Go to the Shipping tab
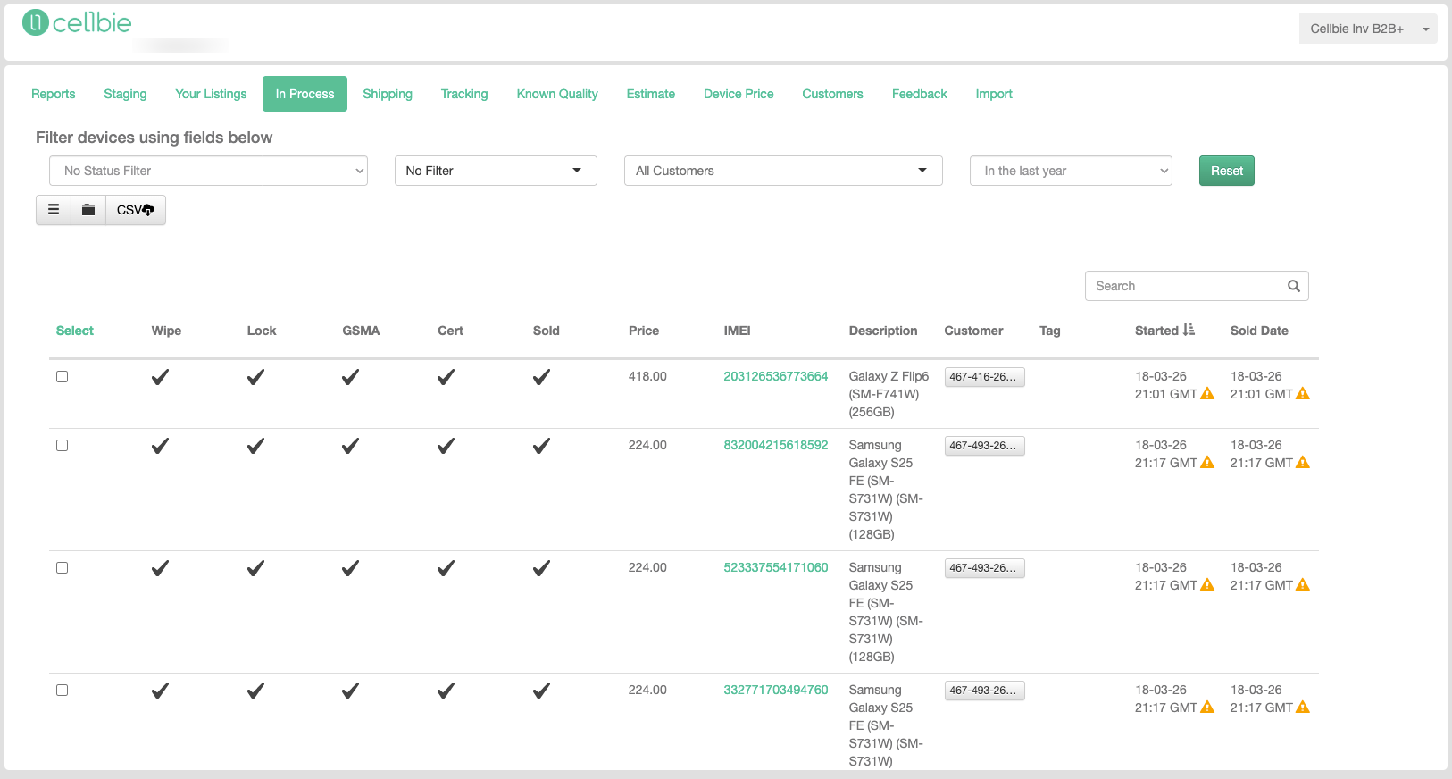This screenshot has height=779, width=1452. coord(388,94)
